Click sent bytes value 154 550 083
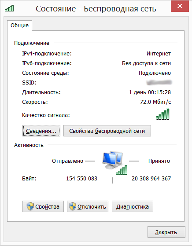Viewport: 192px width, 246px height. point(81,179)
